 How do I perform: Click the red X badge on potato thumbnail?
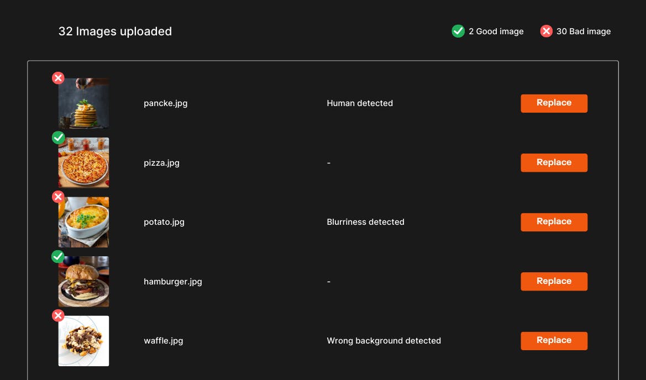click(x=58, y=197)
